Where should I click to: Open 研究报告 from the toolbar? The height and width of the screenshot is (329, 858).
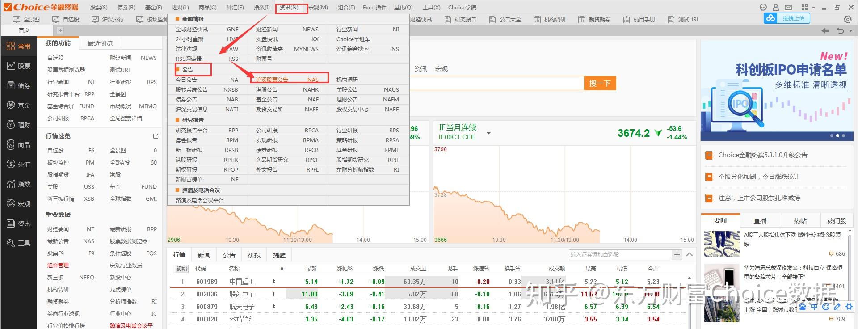pyautogui.click(x=460, y=19)
